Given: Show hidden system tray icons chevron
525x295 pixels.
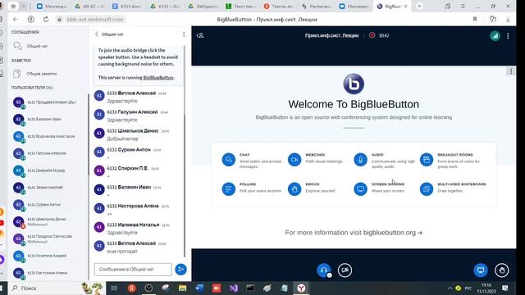Looking at the screenshot, I should point(450,288).
